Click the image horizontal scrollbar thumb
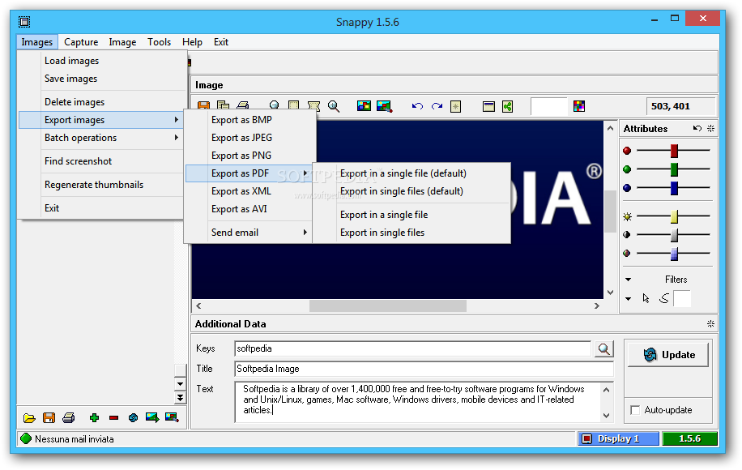This screenshot has width=742, height=470. pos(387,305)
